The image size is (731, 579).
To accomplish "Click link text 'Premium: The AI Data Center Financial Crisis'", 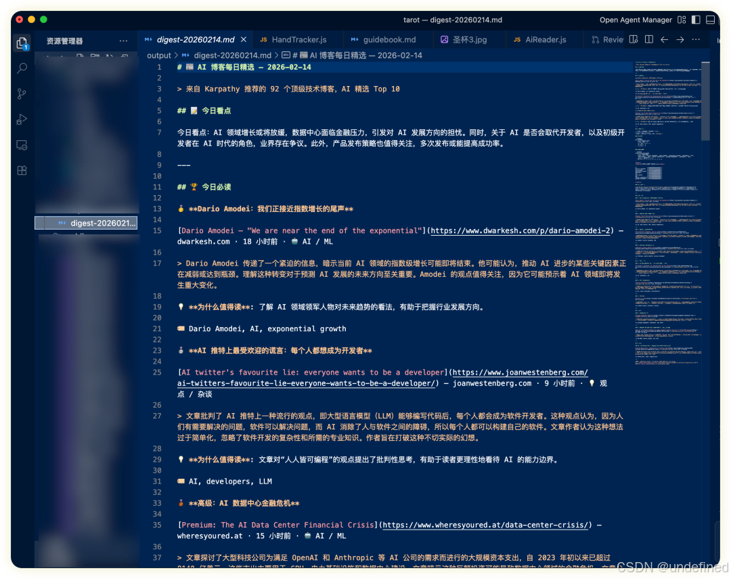I will point(278,525).
